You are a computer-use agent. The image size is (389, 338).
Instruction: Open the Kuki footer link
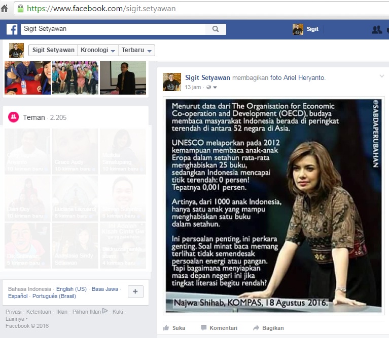(x=118, y=312)
